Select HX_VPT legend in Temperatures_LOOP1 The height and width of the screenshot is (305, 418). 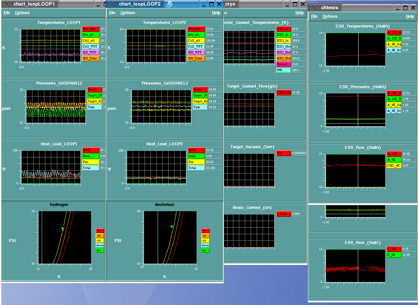click(90, 52)
